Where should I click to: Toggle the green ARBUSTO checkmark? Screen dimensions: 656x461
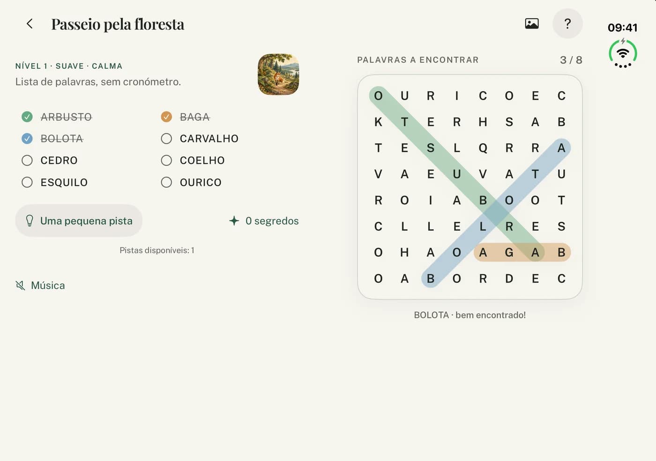click(27, 117)
